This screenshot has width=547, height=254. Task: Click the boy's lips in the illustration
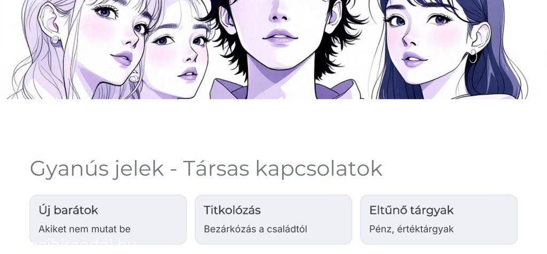coord(280,37)
